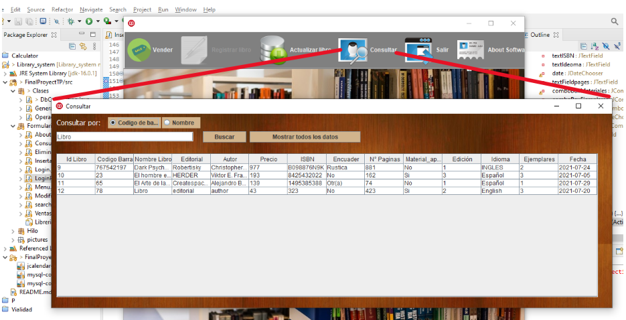The height and width of the screenshot is (320, 626).
Task: Collapse the Formular package arrow
Action: pyautogui.click(x=13, y=126)
